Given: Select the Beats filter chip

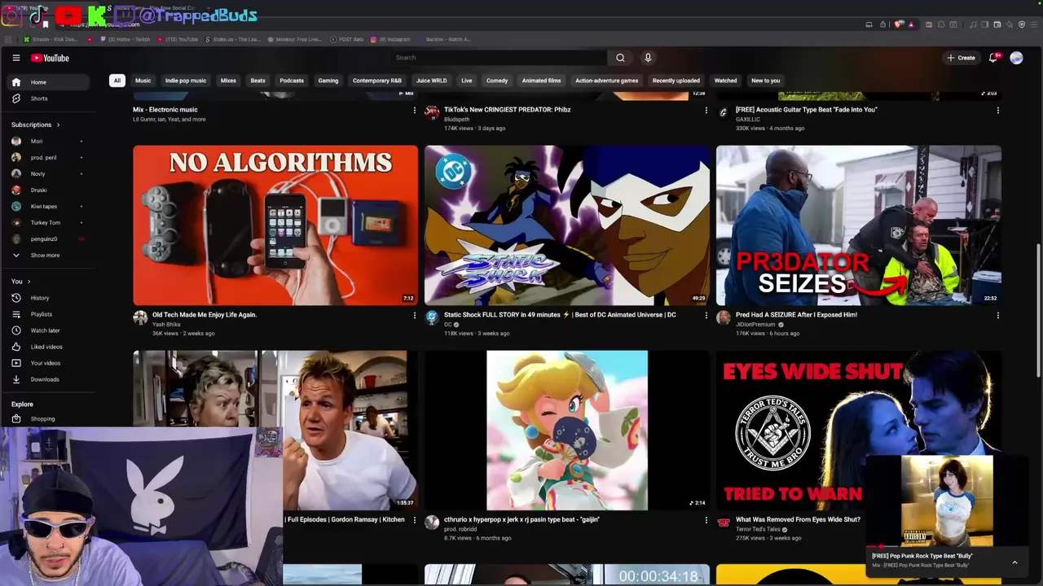Looking at the screenshot, I should coord(258,81).
